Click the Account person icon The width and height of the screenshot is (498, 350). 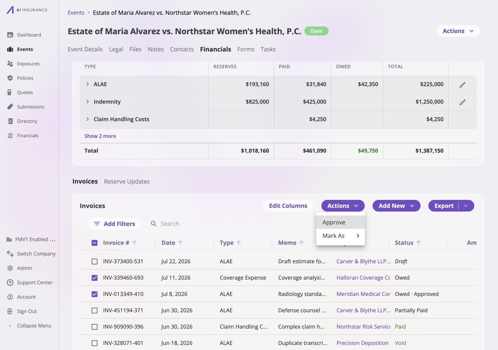10,297
